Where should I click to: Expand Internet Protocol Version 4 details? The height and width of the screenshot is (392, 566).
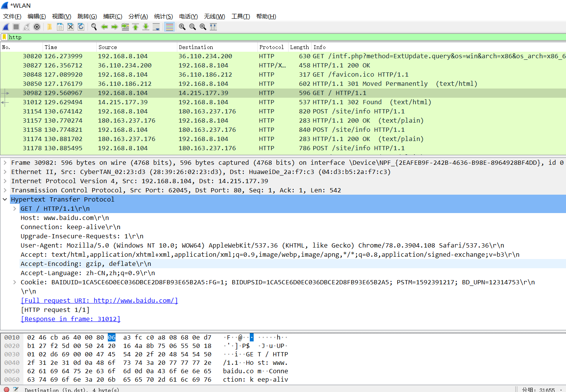click(x=5, y=181)
